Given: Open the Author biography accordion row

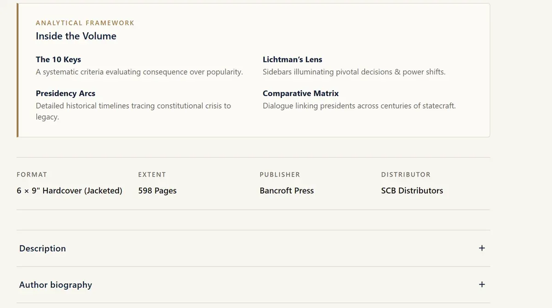Looking at the screenshot, I should coord(253,285).
